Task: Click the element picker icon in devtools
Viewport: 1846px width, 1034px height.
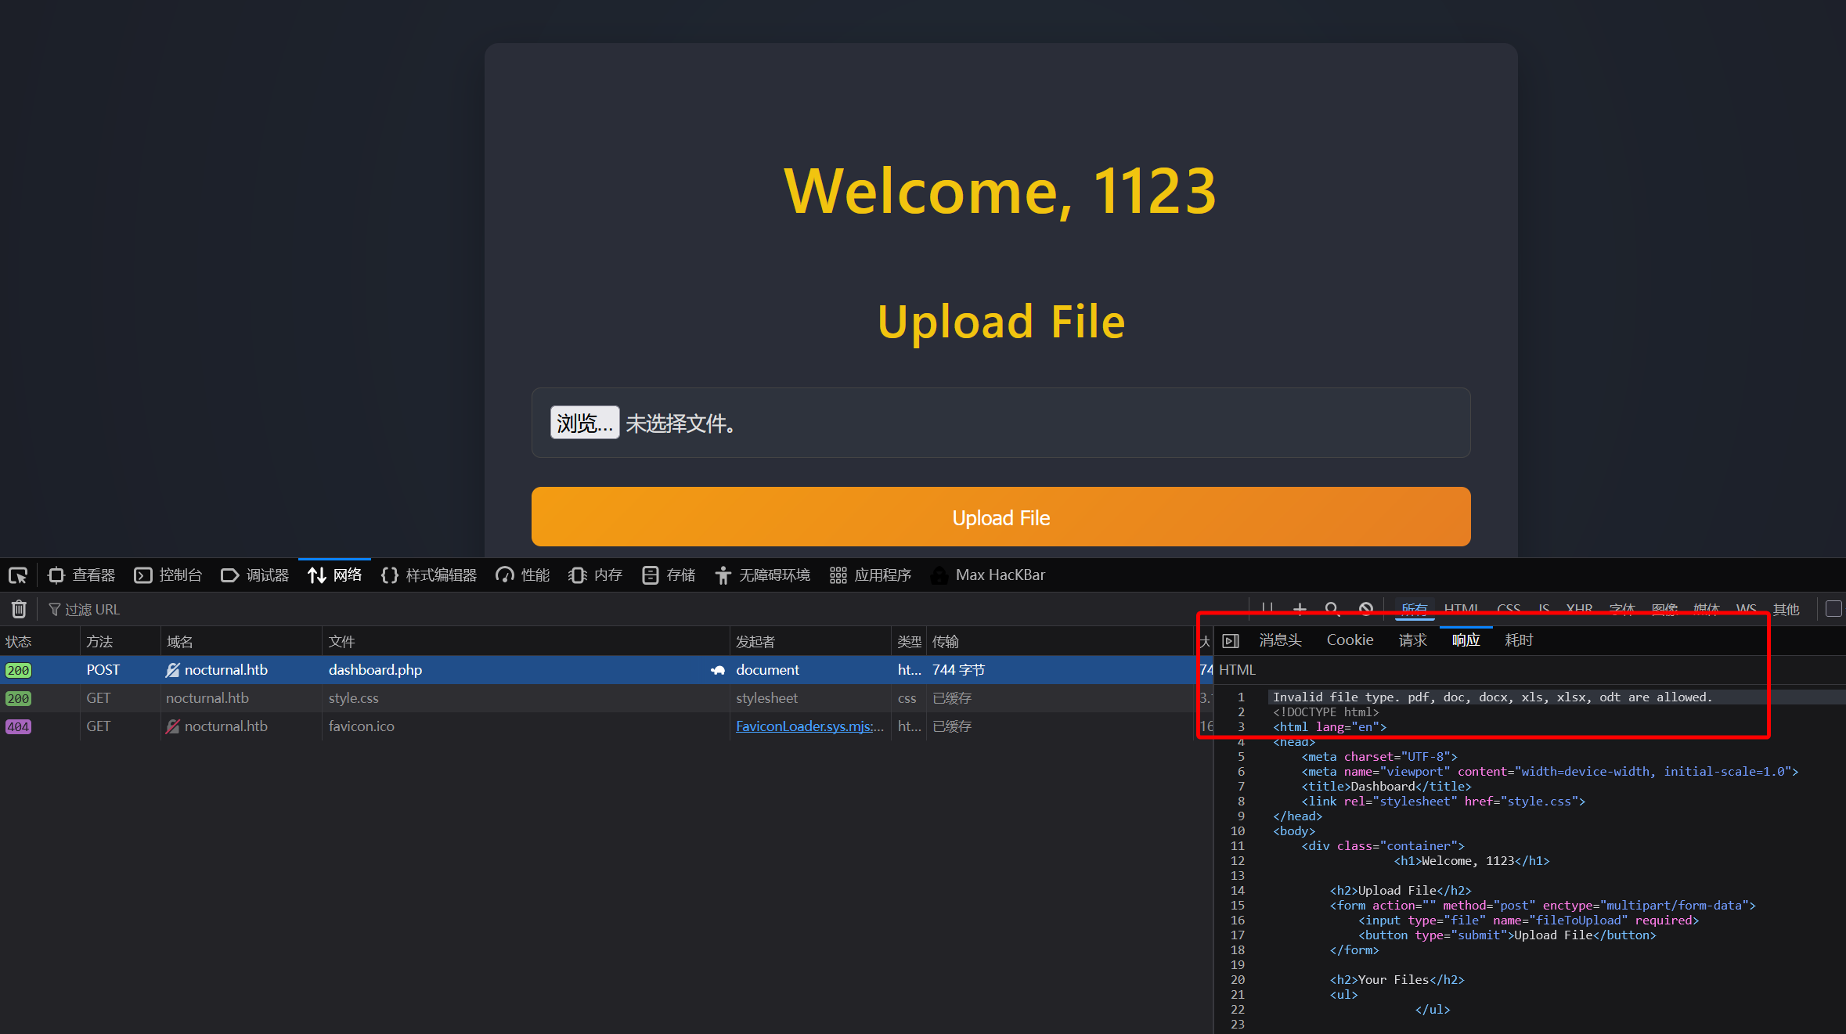Action: pos(18,575)
